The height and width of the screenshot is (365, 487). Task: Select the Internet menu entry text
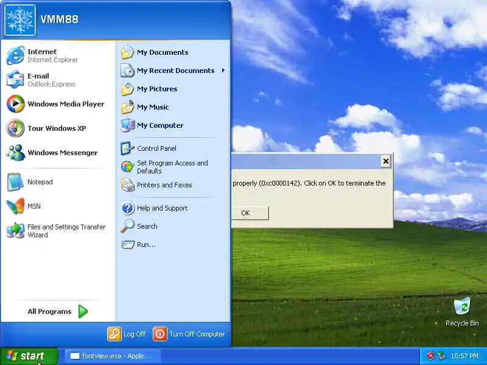pos(42,52)
